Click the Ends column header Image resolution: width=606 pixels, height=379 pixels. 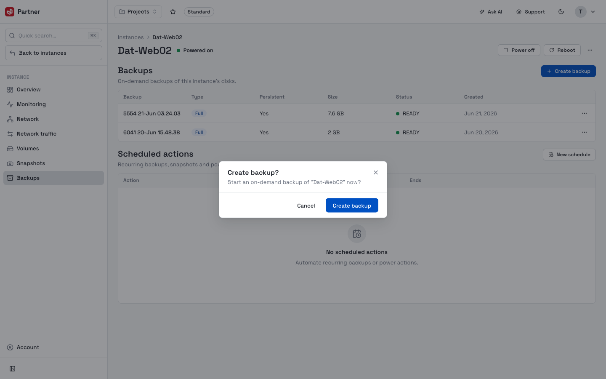(415, 180)
